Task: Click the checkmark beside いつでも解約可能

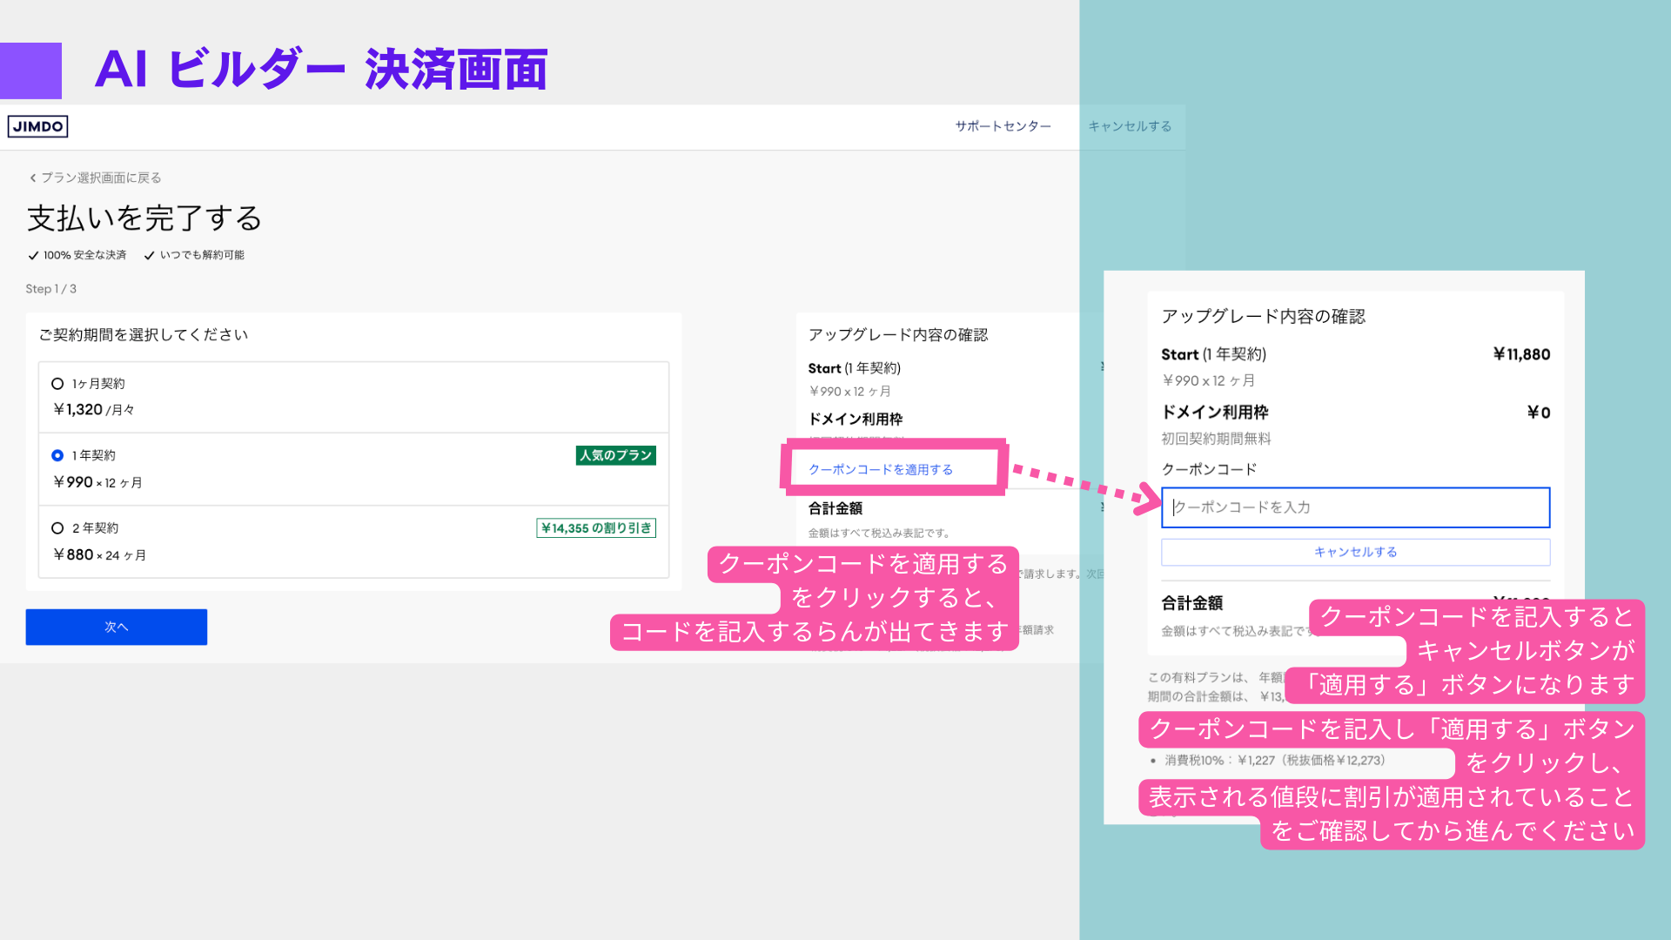Action: [x=149, y=256]
